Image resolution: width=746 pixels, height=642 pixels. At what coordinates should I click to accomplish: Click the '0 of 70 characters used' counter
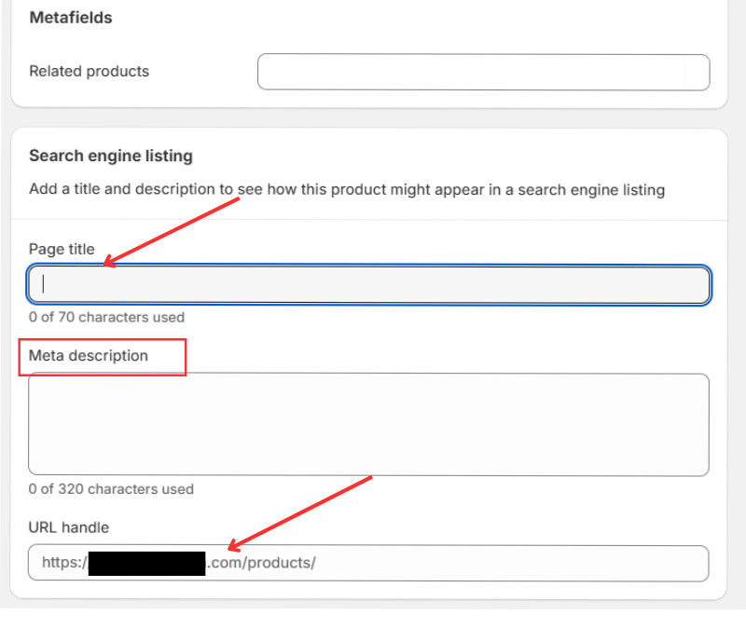click(x=106, y=317)
